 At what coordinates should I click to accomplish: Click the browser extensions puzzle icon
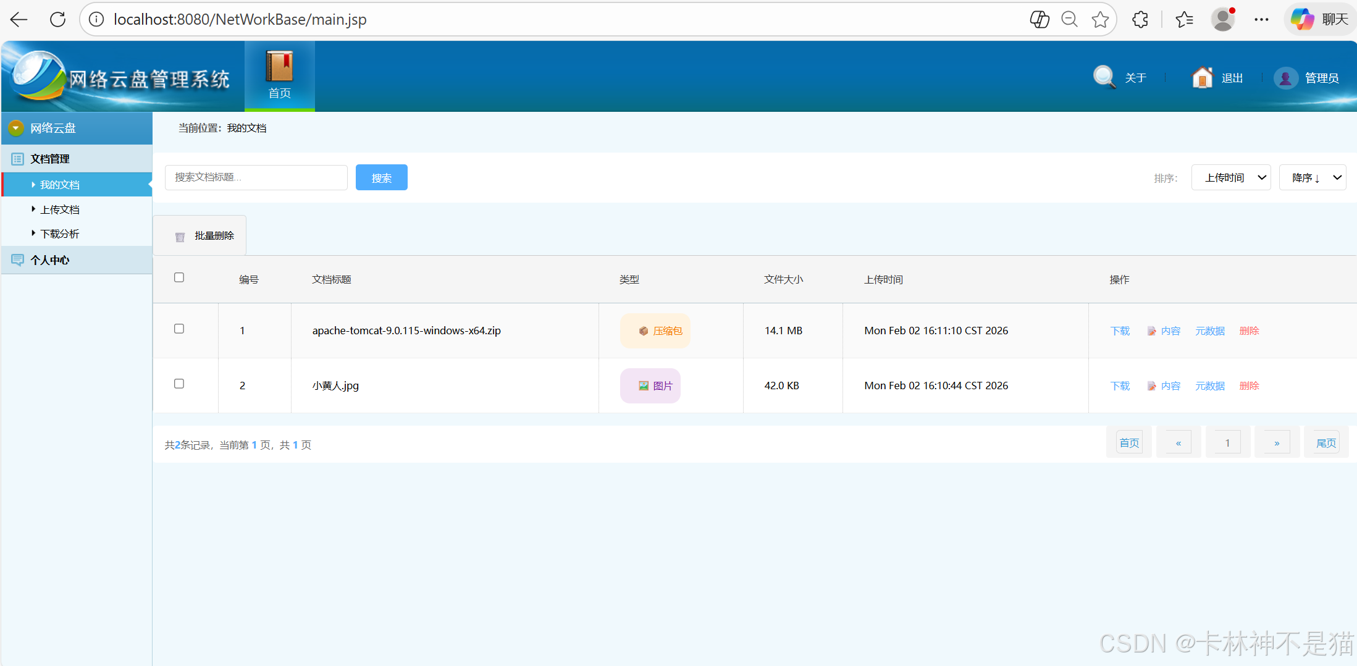[x=1140, y=20]
